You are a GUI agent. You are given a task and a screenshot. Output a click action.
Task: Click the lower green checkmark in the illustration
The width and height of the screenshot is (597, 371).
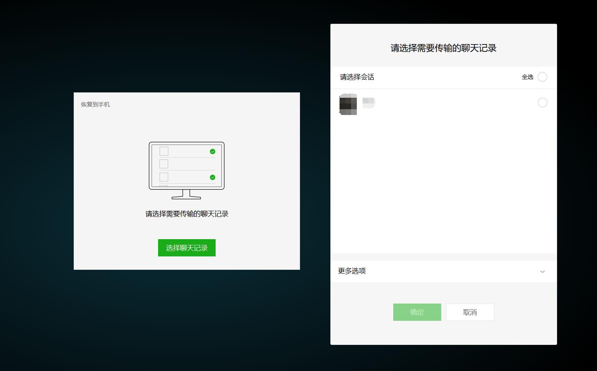click(212, 177)
